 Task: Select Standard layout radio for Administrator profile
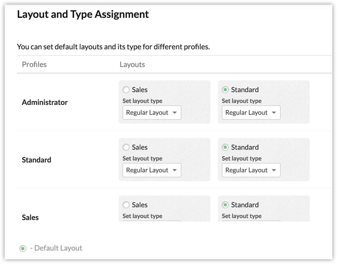click(x=225, y=90)
